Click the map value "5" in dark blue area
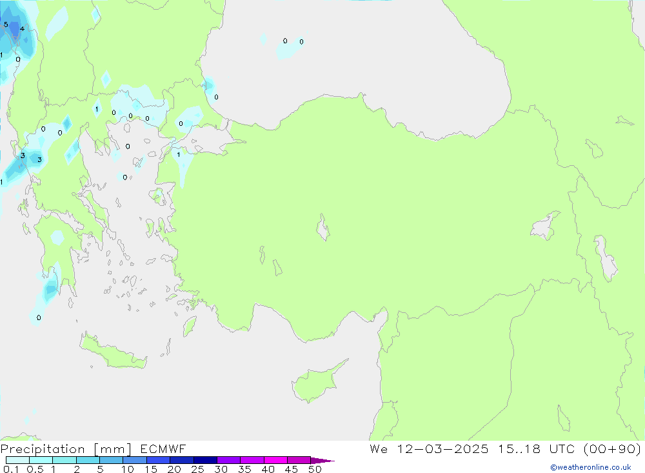This screenshot has height=473, width=645. [x=6, y=25]
